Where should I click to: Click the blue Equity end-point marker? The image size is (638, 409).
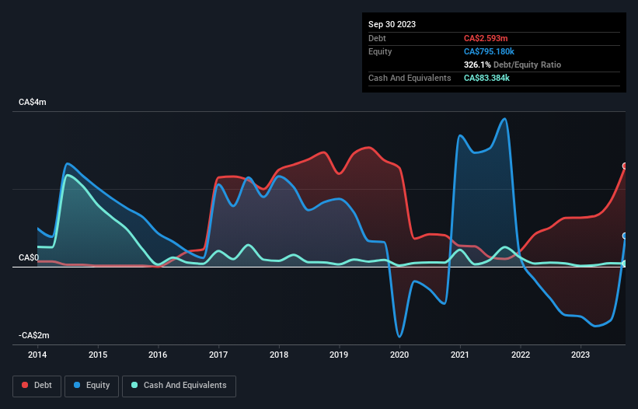click(x=625, y=236)
